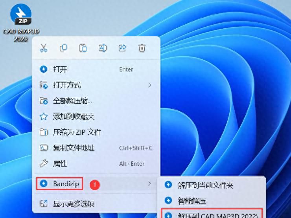Click the Bandizip icon beside 智能解压
Viewport: 291px width, 218px height.
(168, 201)
